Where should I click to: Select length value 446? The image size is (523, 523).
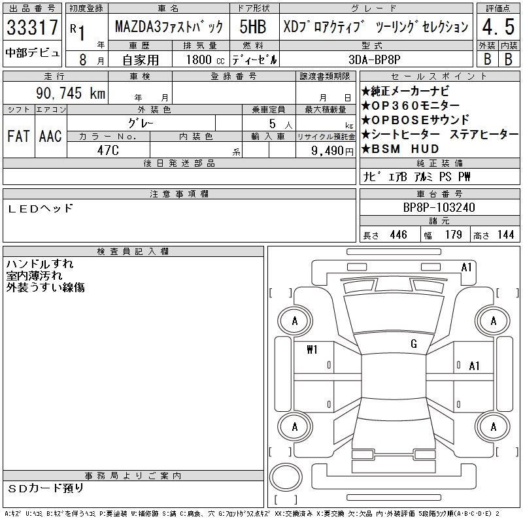[399, 235]
